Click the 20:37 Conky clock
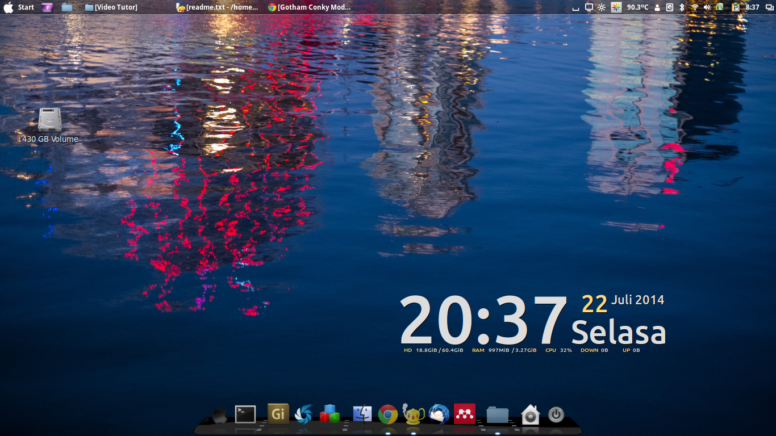 point(485,320)
